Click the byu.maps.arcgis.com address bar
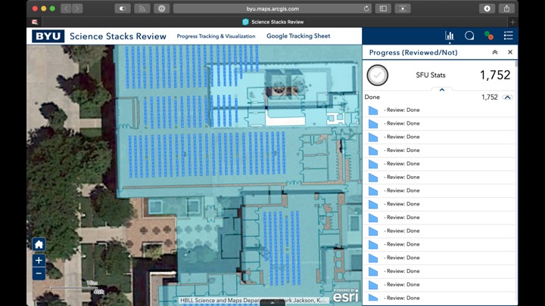Screen dimensions: 545x306 (x=272, y=8)
